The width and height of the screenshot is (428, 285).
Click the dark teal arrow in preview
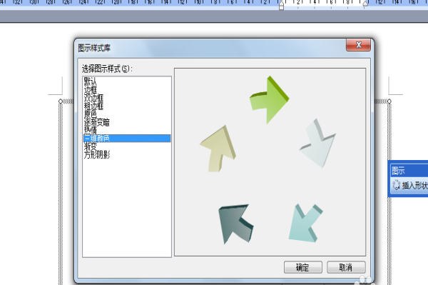235,224
